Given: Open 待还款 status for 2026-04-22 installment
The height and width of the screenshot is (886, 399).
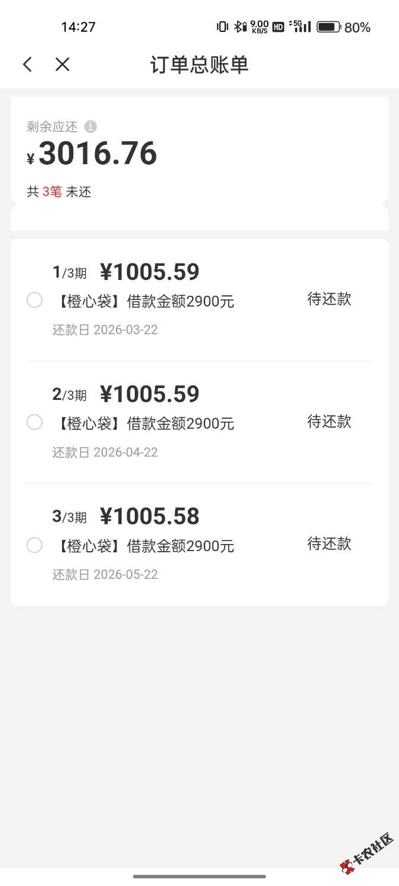Looking at the screenshot, I should (329, 422).
